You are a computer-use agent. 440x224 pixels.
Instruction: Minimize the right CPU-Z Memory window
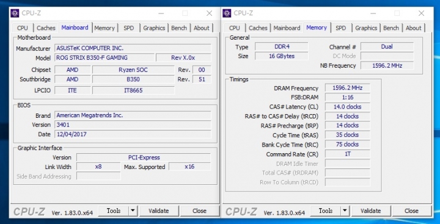click(373, 13)
